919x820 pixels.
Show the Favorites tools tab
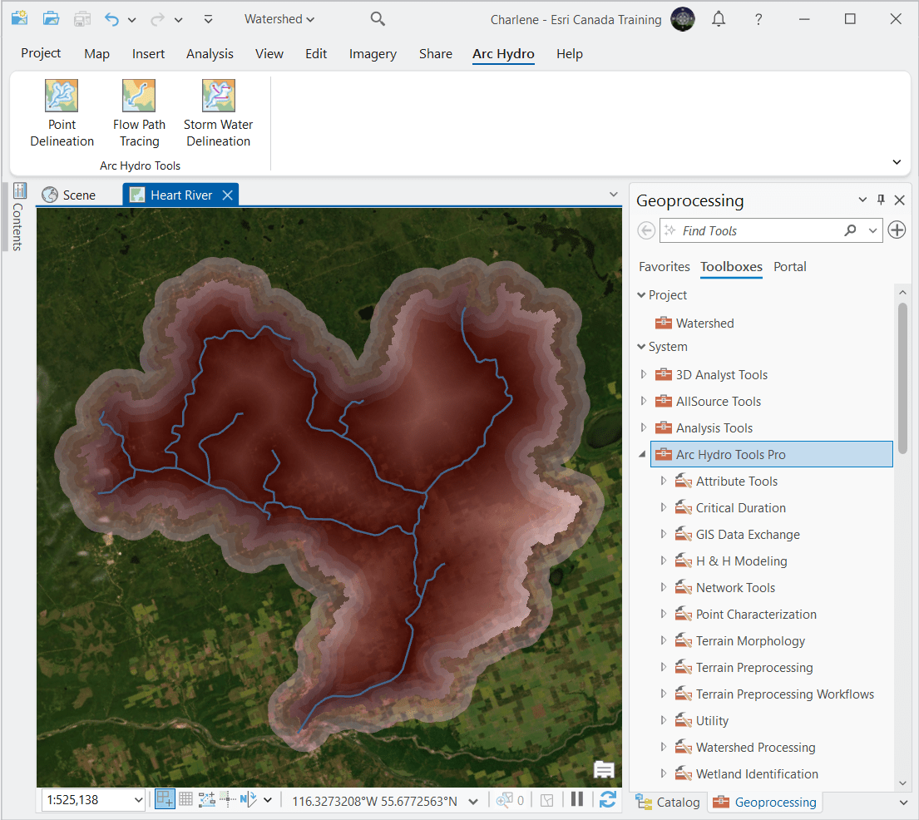point(664,267)
